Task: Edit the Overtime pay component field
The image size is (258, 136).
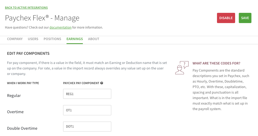Action: coord(87,110)
